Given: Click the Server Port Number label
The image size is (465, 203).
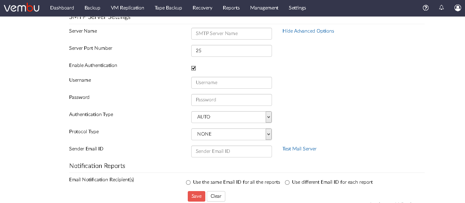Looking at the screenshot, I should pyautogui.click(x=91, y=48).
